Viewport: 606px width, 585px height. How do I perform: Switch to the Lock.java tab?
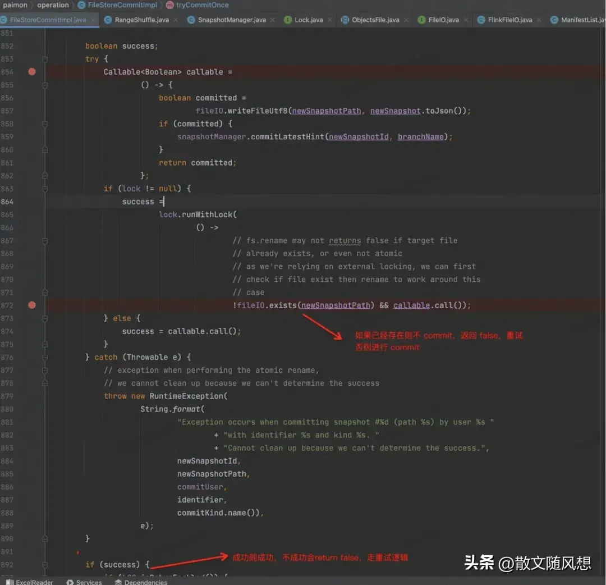click(x=309, y=20)
